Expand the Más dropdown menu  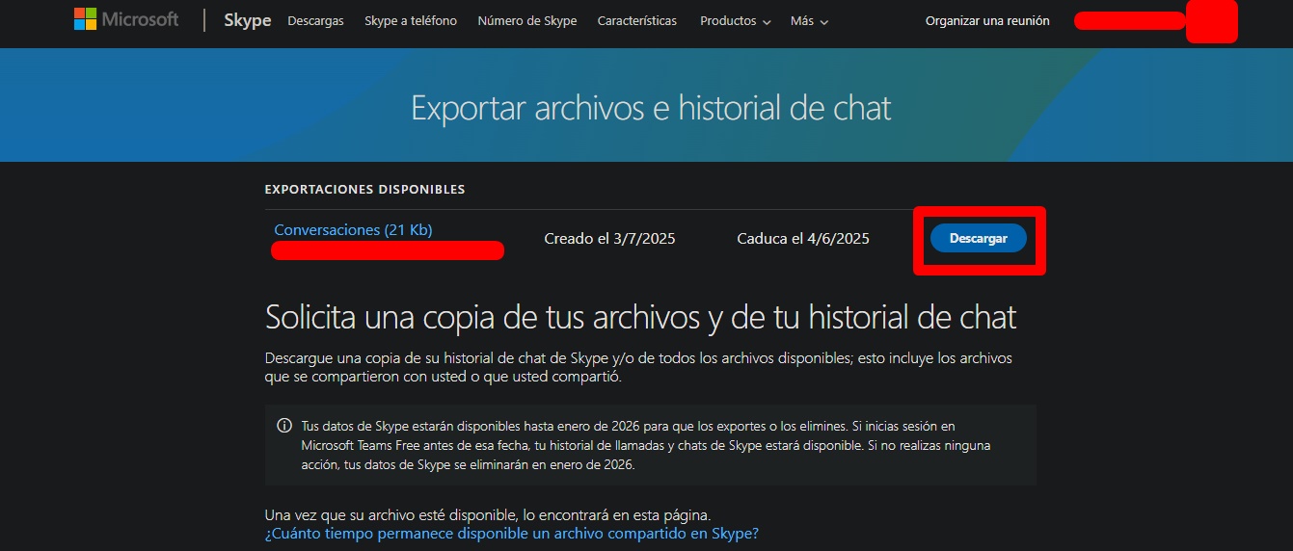[x=809, y=21]
